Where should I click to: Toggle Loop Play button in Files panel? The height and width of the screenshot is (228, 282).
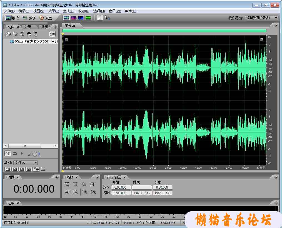point(15,153)
